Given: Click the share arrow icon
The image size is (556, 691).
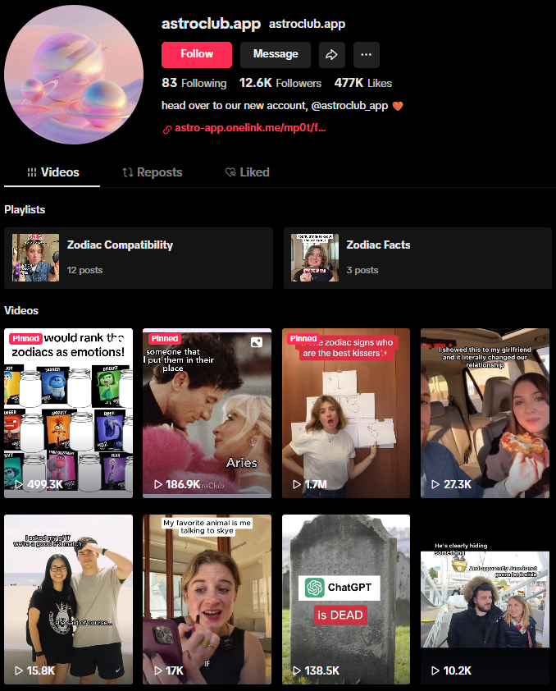Looking at the screenshot, I should [331, 55].
